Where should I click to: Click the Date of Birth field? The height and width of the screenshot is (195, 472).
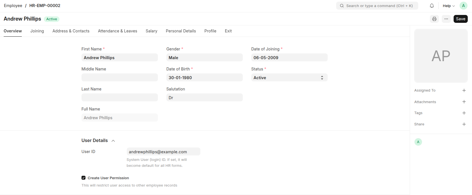pos(205,77)
